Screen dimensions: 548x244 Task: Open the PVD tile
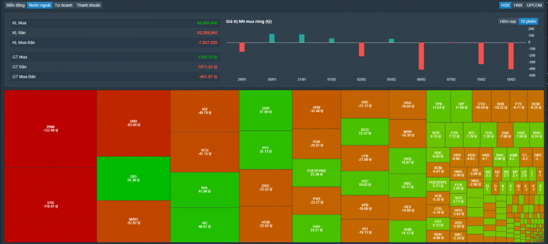(x=316, y=201)
